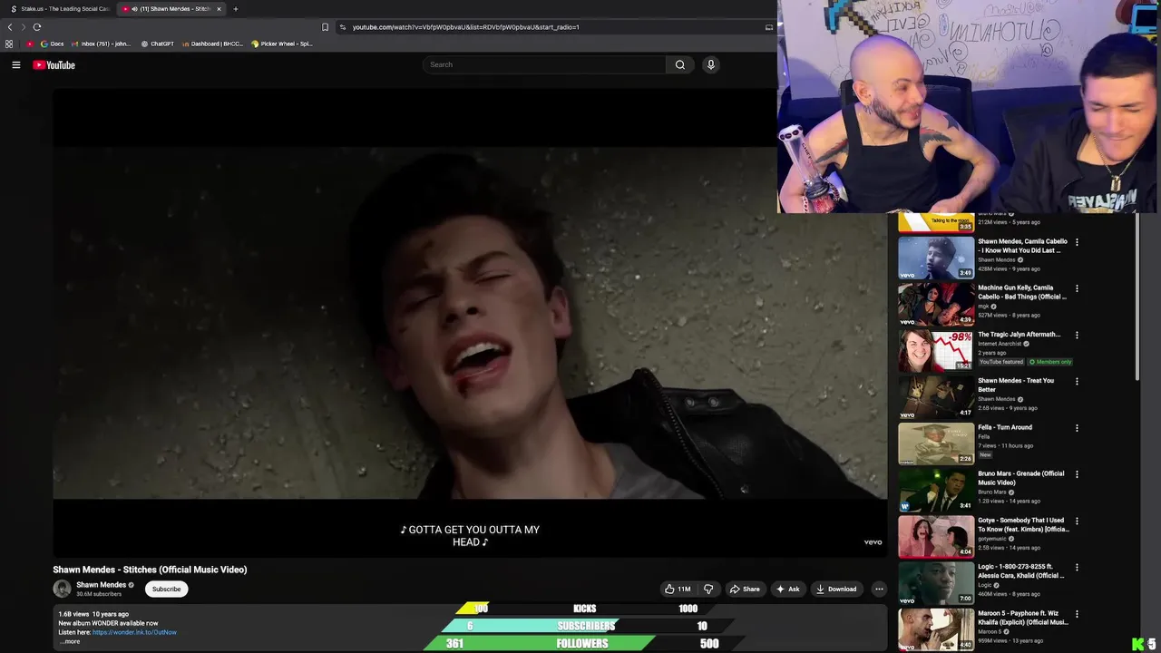Open the Inbox (751) Gmail bookmark

(x=100, y=44)
